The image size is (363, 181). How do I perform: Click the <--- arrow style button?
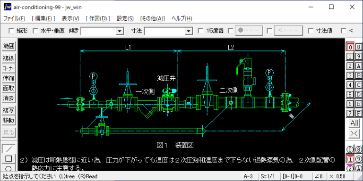point(288,31)
